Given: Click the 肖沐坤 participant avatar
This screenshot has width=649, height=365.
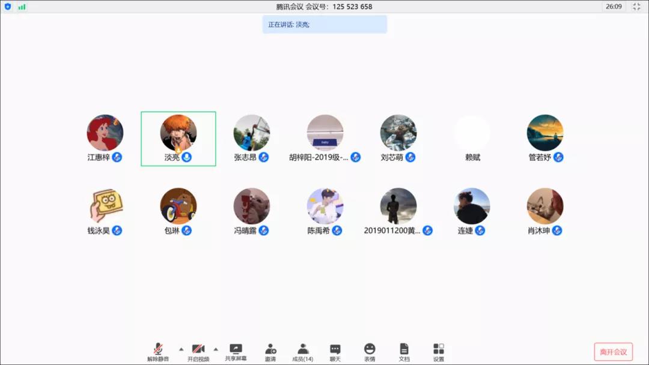Looking at the screenshot, I should pos(545,206).
